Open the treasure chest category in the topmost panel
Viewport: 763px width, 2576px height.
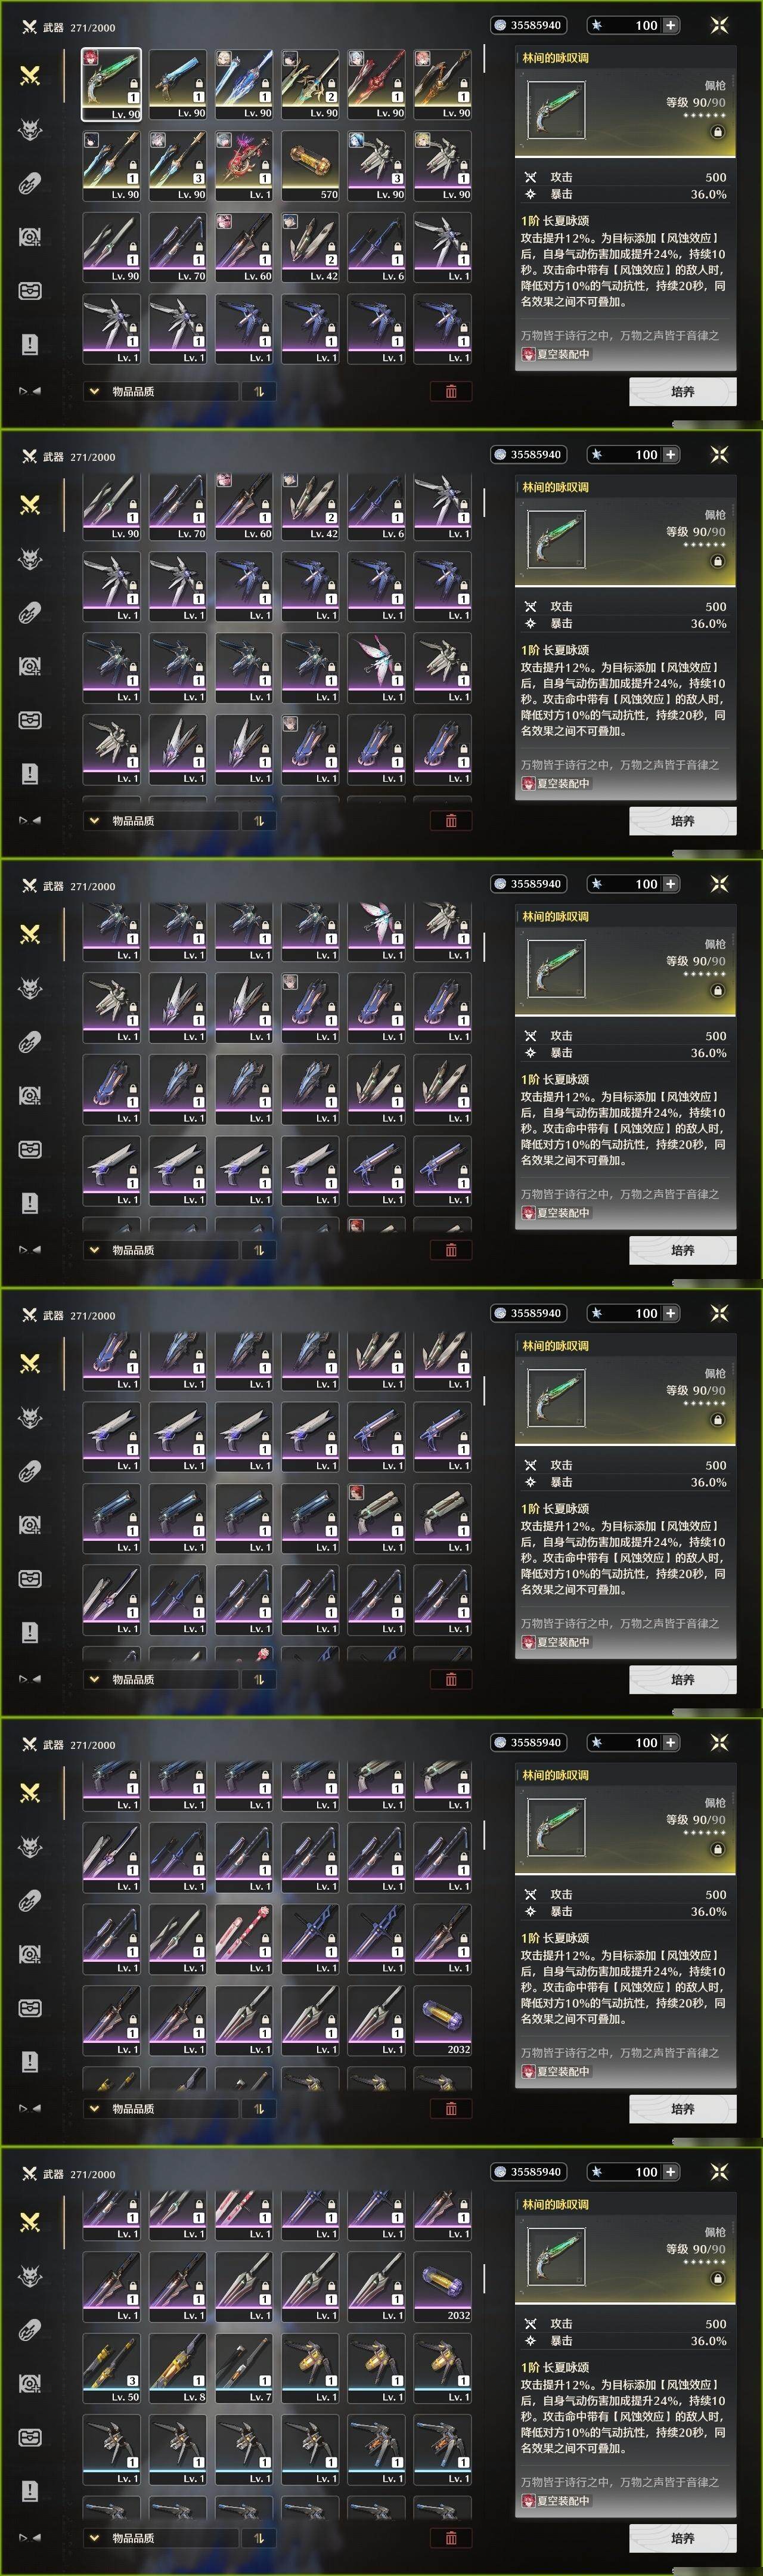click(x=30, y=291)
